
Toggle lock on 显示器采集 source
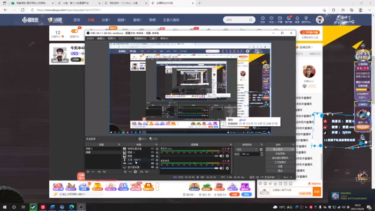point(157,167)
